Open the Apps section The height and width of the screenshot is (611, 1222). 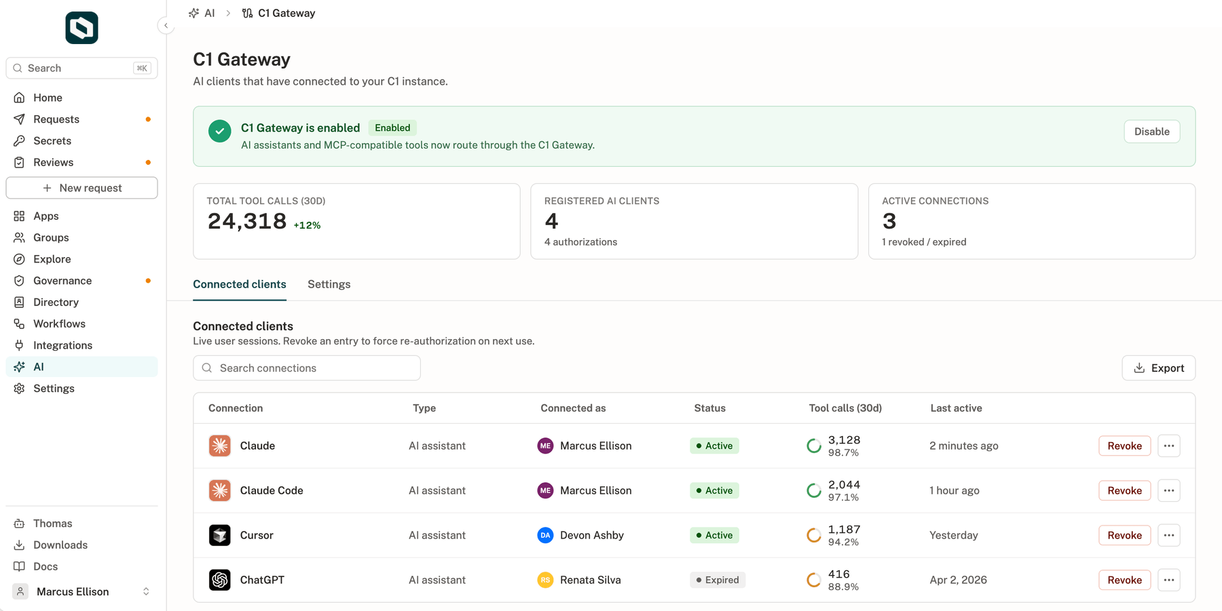[x=81, y=216]
